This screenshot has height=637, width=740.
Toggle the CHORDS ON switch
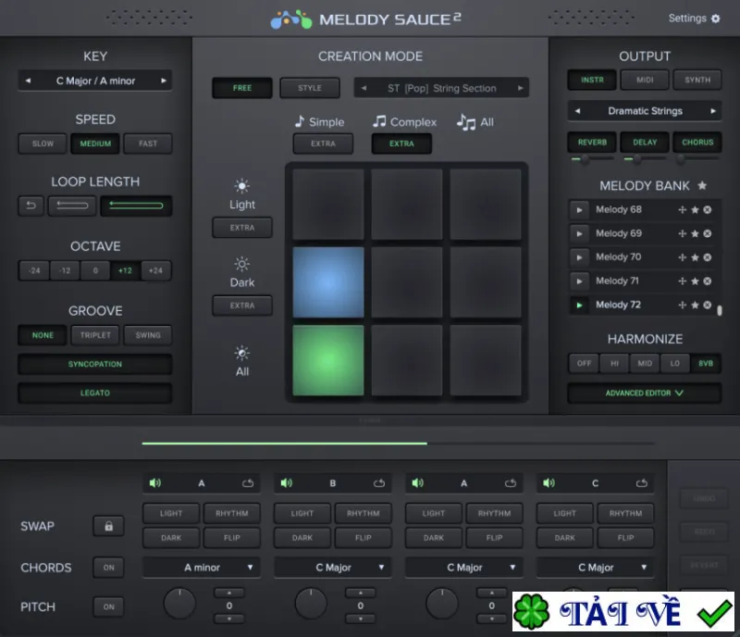click(x=108, y=567)
